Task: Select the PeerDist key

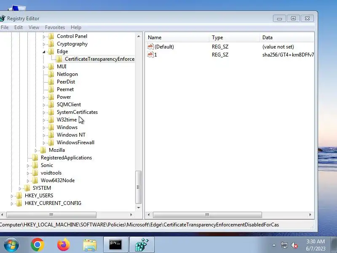Action: (66, 82)
